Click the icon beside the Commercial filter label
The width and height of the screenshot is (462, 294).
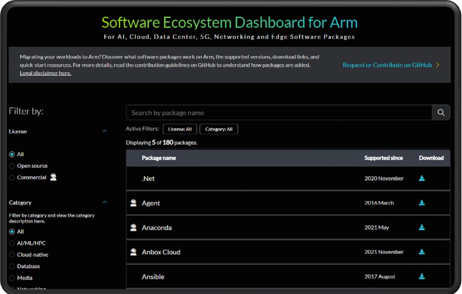(55, 177)
